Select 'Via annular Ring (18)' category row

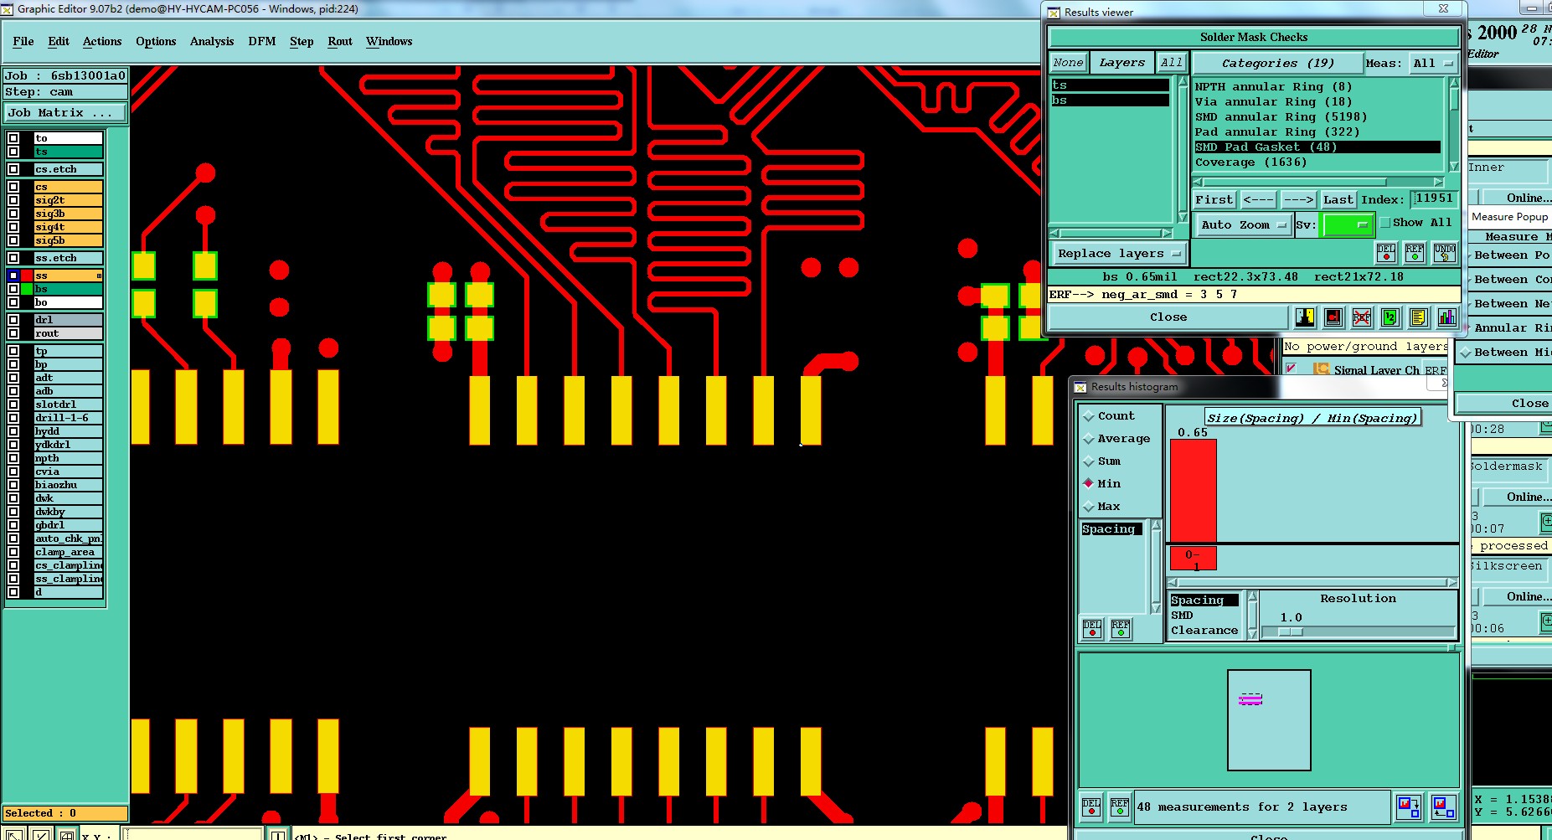click(1317, 102)
